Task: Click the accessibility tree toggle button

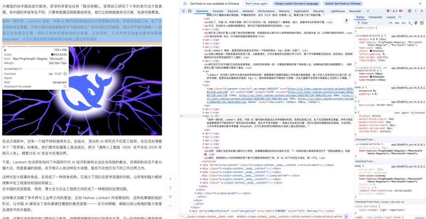Action: coord(346,20)
